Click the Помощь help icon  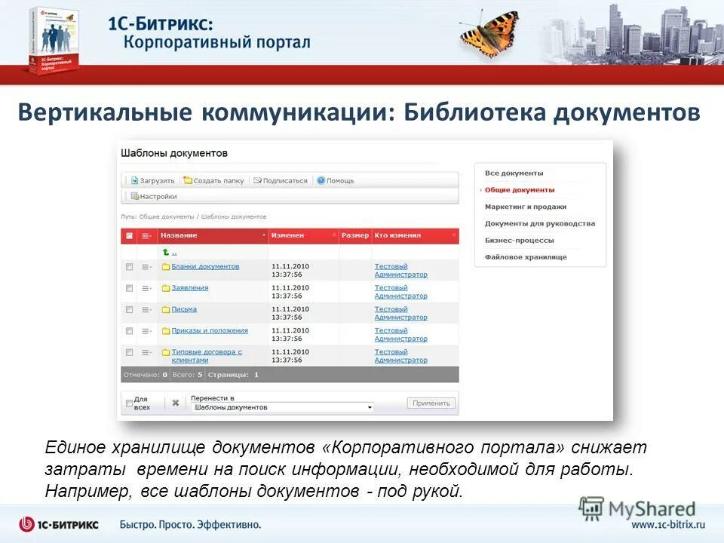pos(321,179)
